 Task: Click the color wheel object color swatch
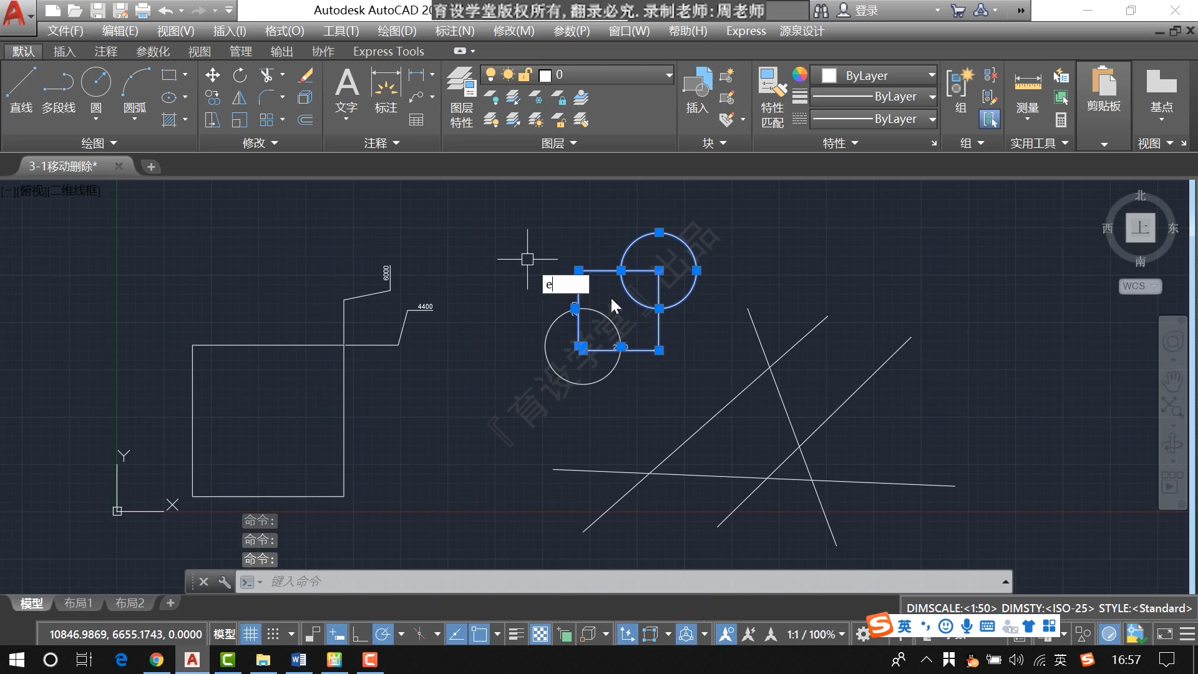pyautogui.click(x=799, y=75)
